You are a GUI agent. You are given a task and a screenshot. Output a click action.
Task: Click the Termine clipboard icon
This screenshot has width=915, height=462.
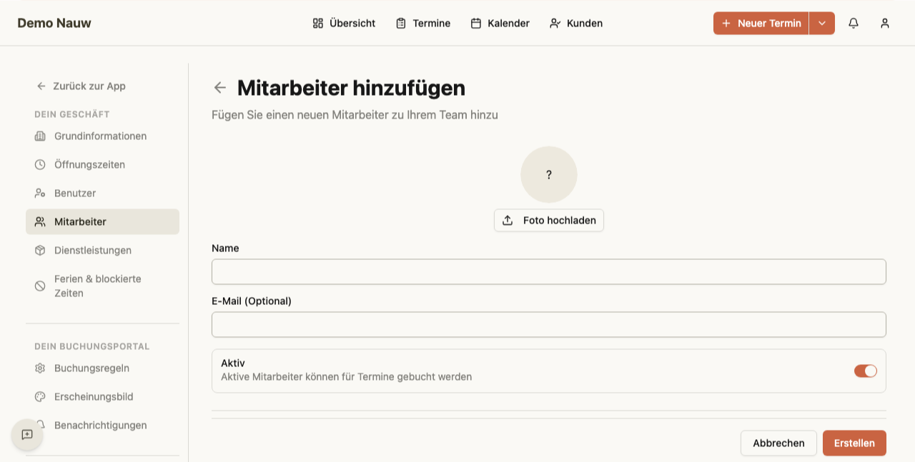401,23
